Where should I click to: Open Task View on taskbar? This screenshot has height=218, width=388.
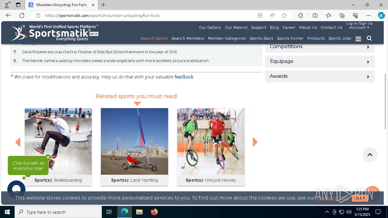coord(109,212)
